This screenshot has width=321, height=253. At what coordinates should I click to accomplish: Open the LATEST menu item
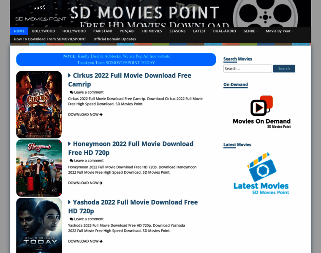(199, 31)
